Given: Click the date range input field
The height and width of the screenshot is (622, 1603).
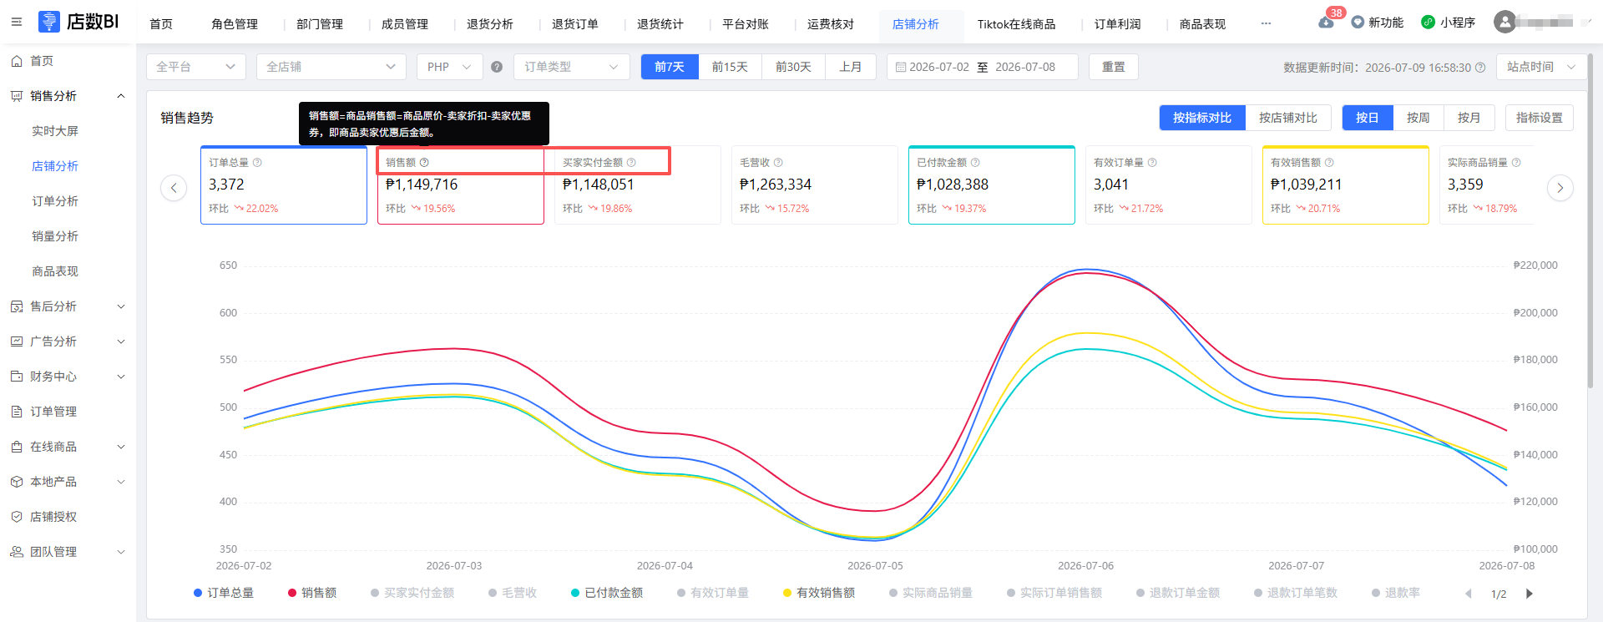Looking at the screenshot, I should 983,67.
